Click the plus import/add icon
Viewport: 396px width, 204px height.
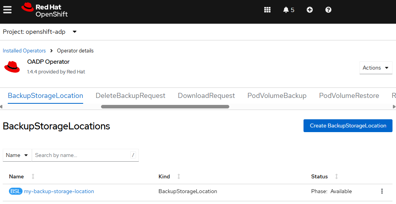(x=310, y=10)
